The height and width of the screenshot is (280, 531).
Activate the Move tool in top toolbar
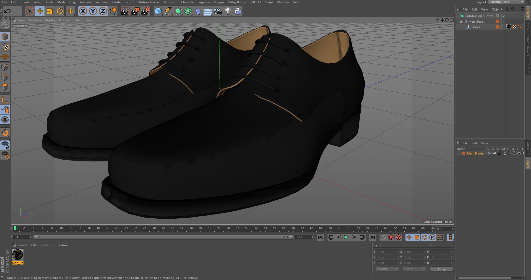40,11
